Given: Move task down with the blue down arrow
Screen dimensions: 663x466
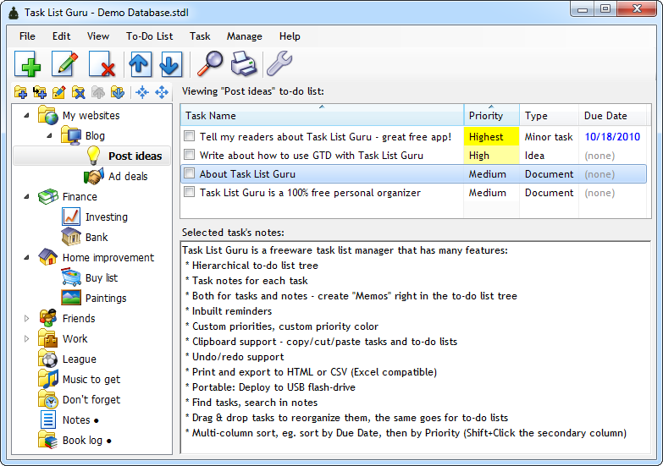Looking at the screenshot, I should [170, 64].
